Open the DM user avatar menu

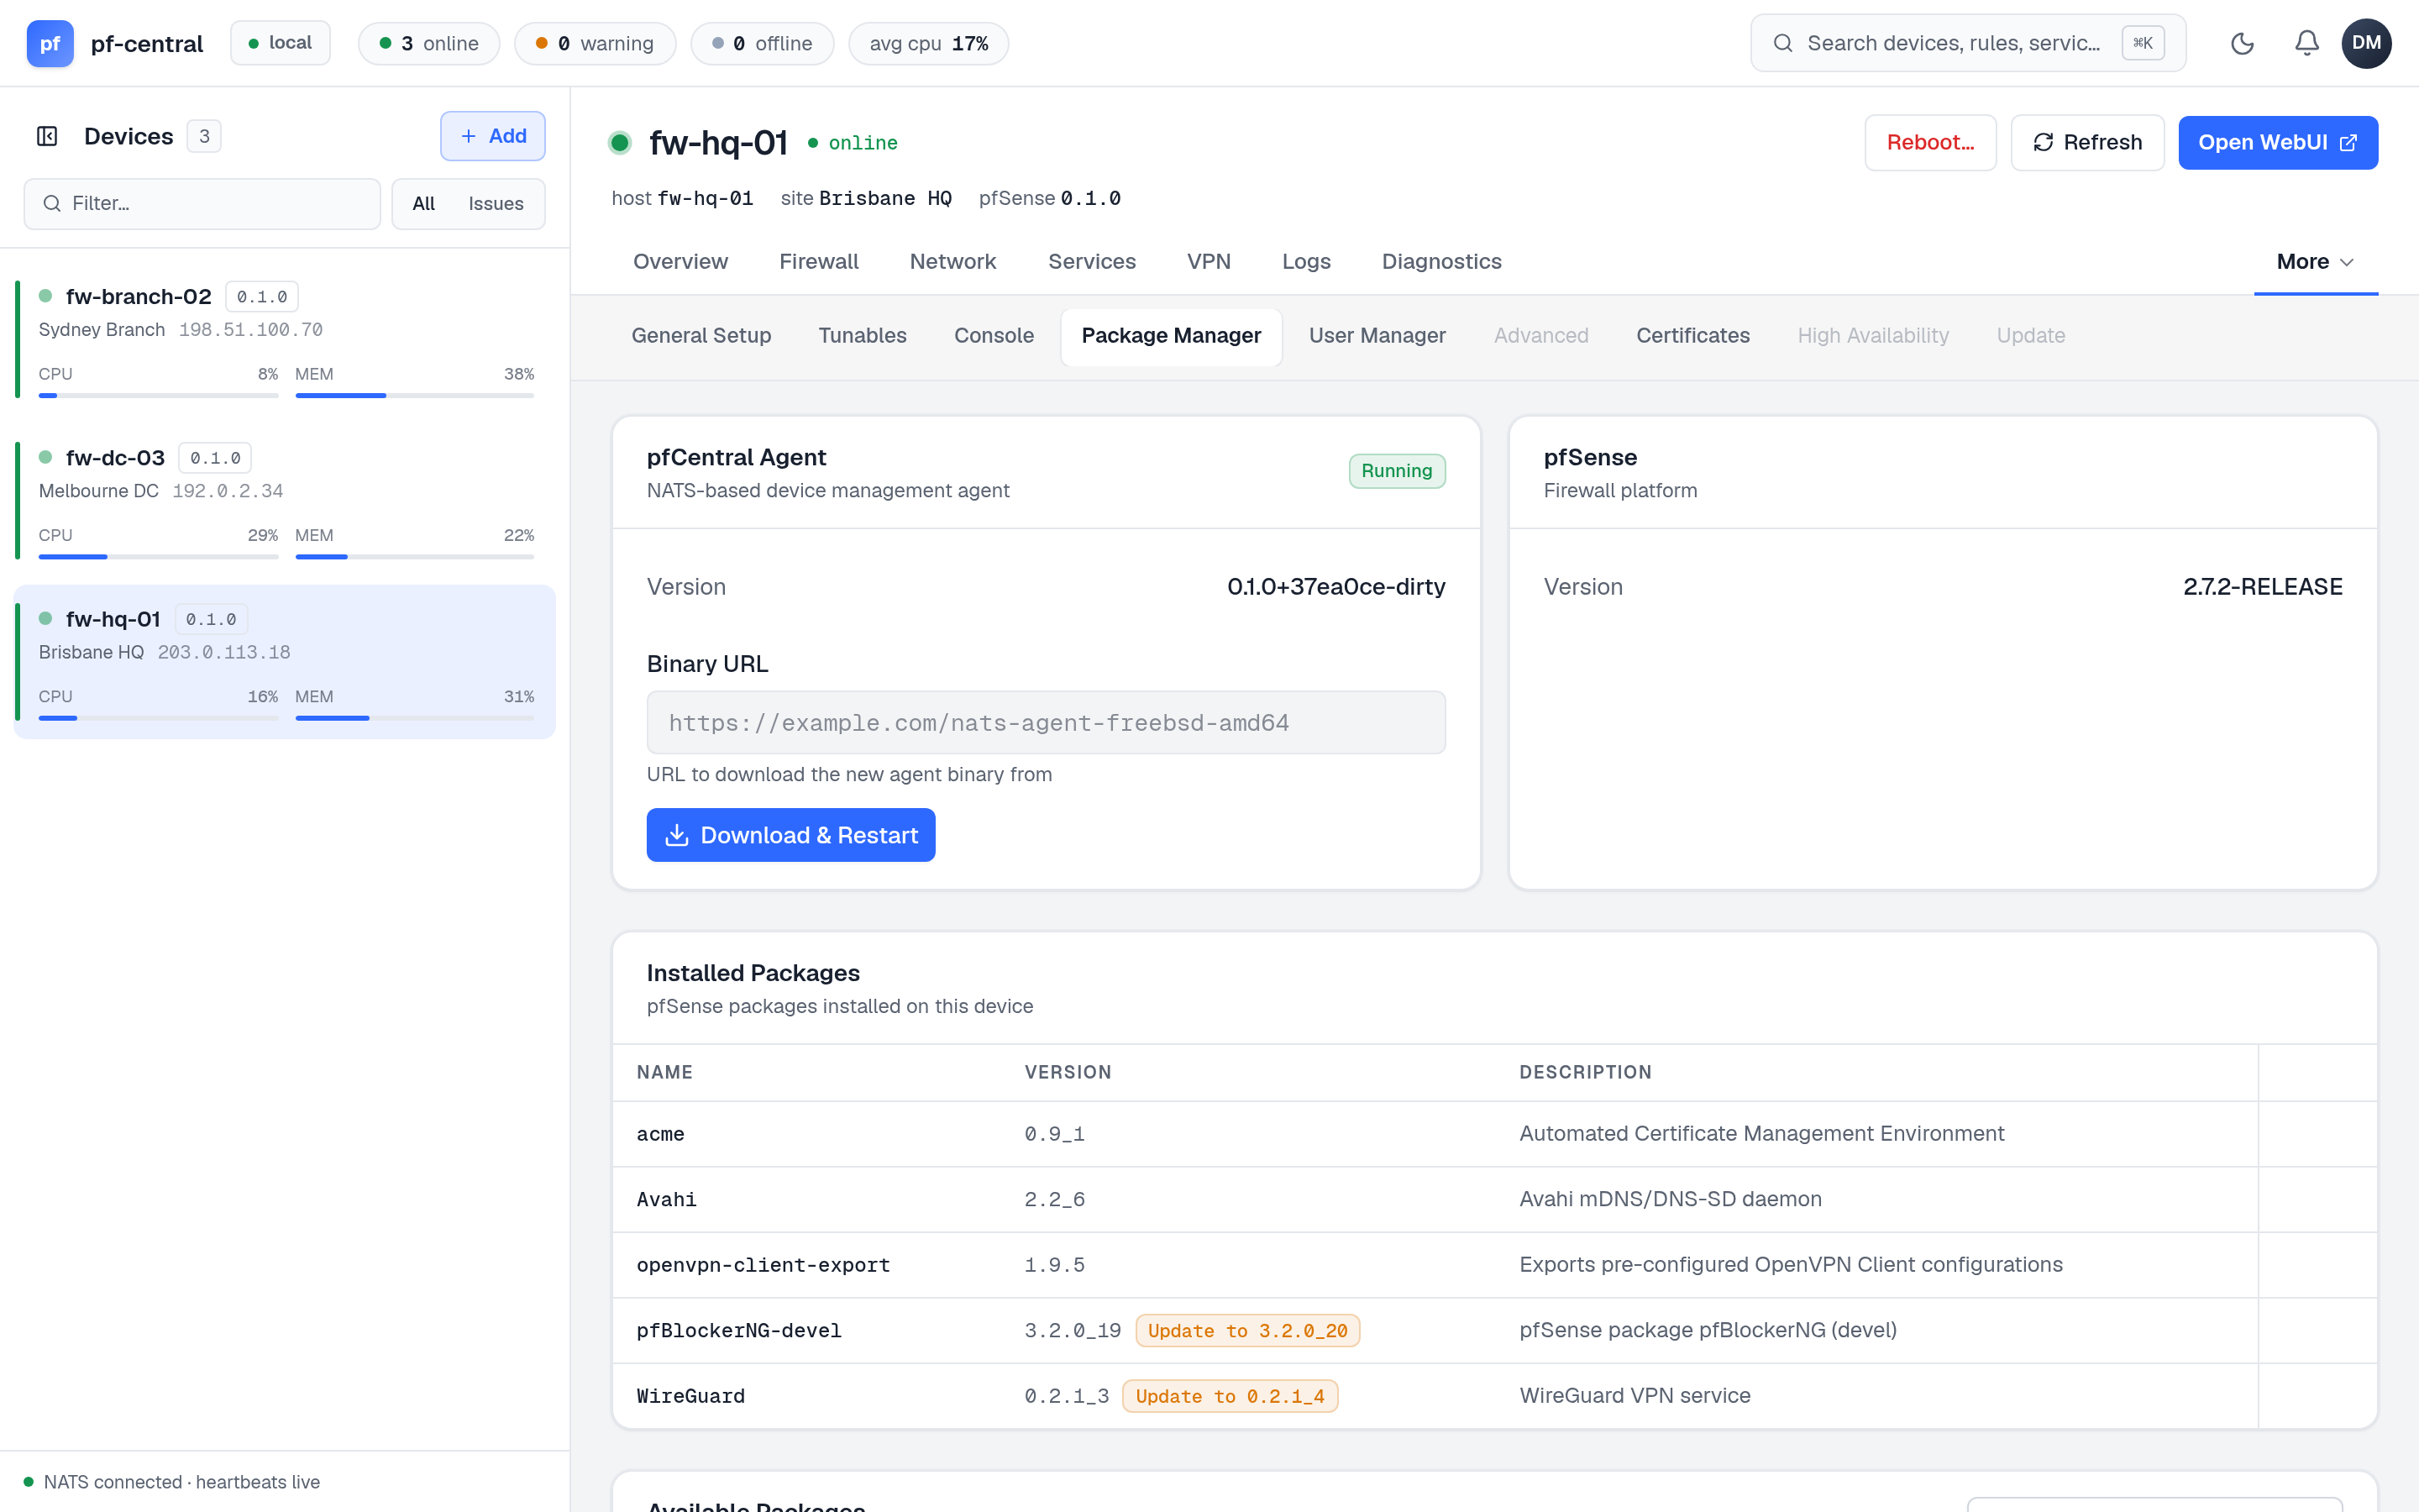[2366, 43]
